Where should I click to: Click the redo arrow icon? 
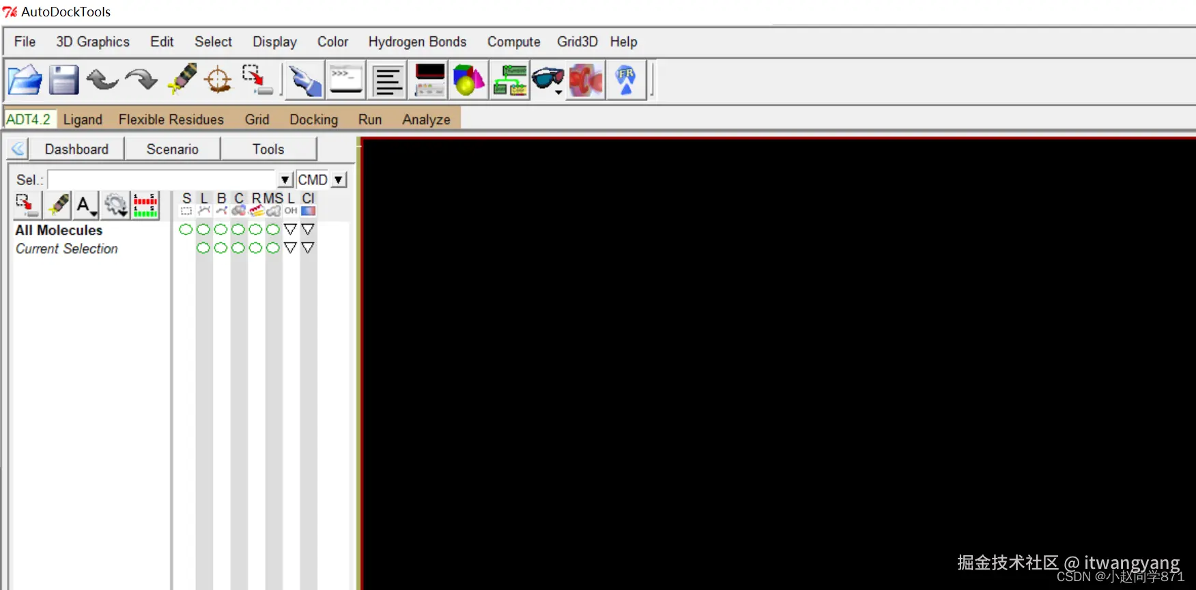tap(141, 80)
